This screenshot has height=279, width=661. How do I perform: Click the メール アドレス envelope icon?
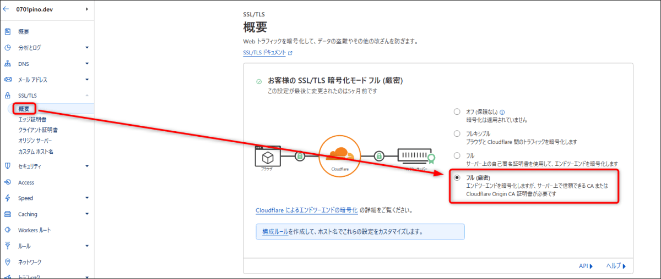[x=8, y=80]
